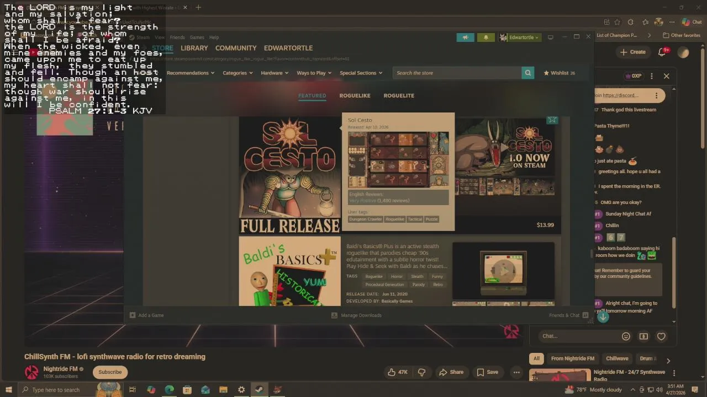Screen dimensions: 707x397
Task: Open Baldi's Basics Plus capsule image
Action: pyautogui.click(x=290, y=271)
